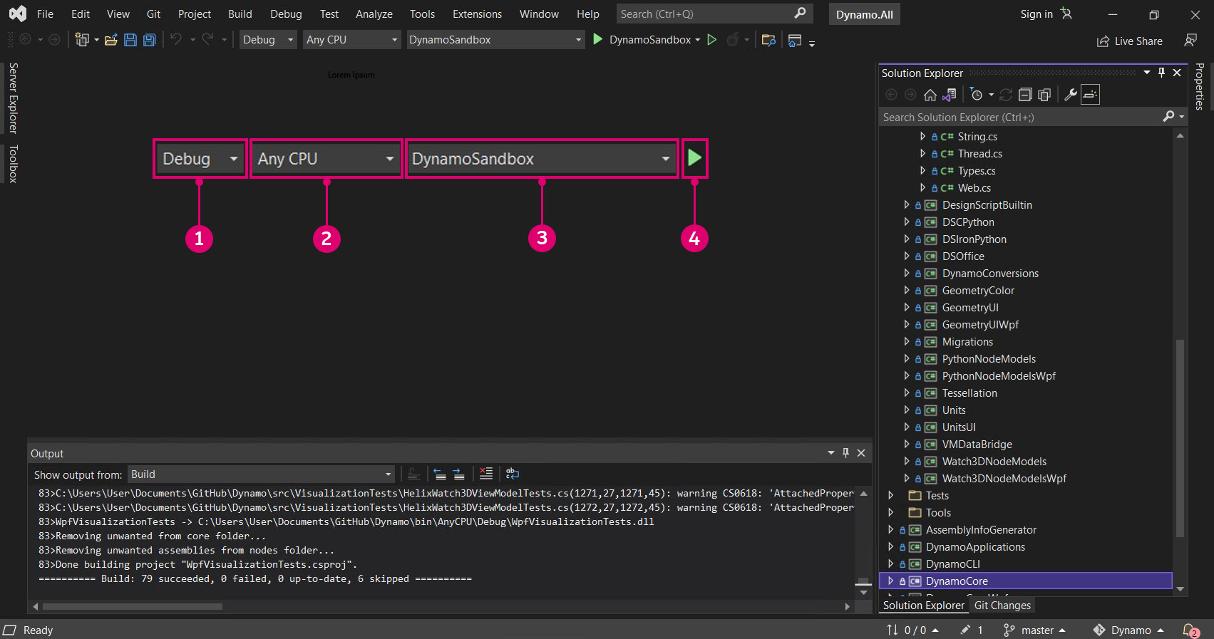Pin the Output panel
The width and height of the screenshot is (1214, 639).
[x=846, y=453]
